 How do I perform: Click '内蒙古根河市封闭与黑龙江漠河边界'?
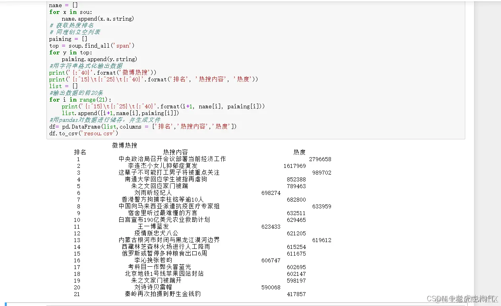[169, 240]
